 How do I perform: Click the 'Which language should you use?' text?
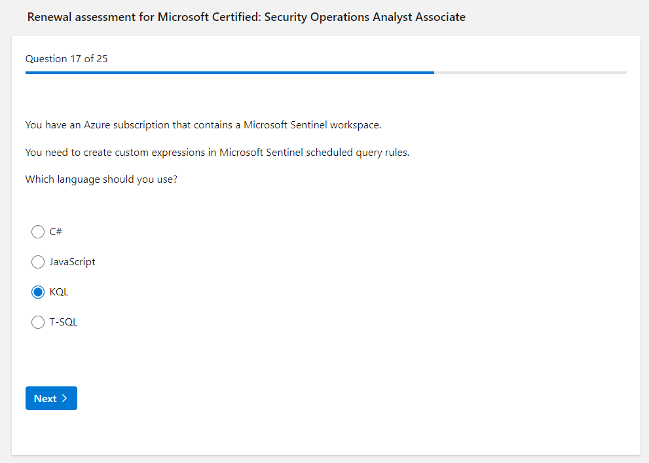tap(101, 179)
